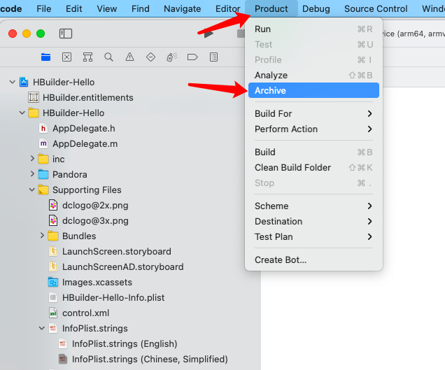445x370 pixels.
Task: Select InfoPlist.strings (English) file
Action: click(125, 343)
